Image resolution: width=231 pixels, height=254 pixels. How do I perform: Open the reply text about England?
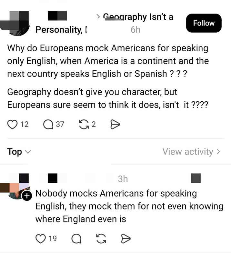click(x=129, y=206)
